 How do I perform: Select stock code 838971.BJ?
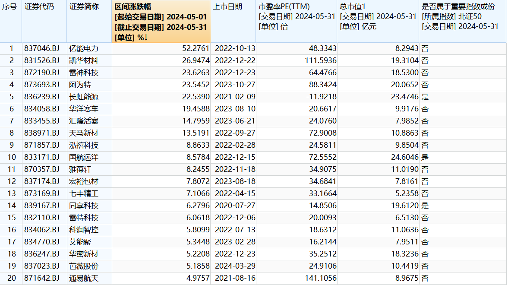[42, 133]
